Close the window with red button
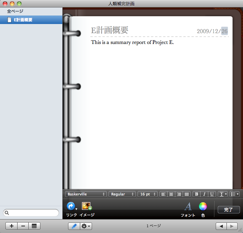Screen dimensions: 243x233 click(5, 4)
